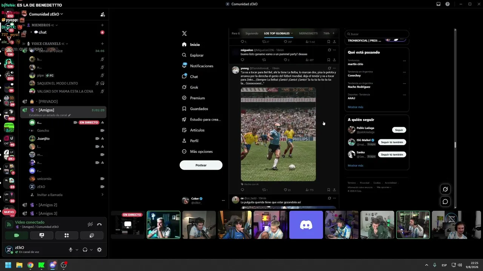The width and height of the screenshot is (483, 271).
Task: Open the Discord inbox icon in title bar
Action: pos(438,4)
